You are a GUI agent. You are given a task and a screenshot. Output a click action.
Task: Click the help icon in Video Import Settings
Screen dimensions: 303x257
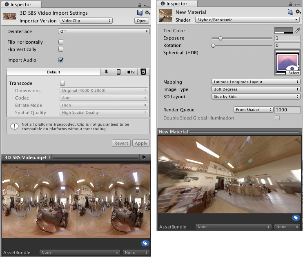click(139, 13)
